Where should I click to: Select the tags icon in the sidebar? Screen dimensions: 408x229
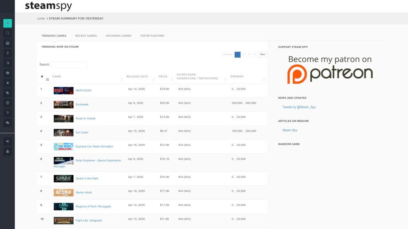tap(8, 93)
